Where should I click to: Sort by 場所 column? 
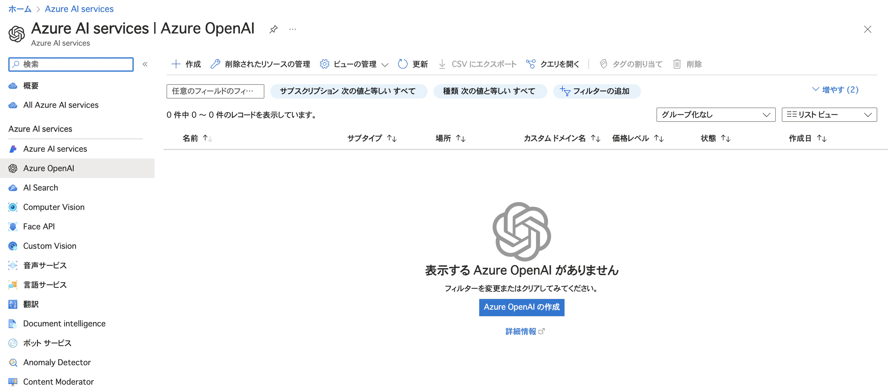point(450,138)
